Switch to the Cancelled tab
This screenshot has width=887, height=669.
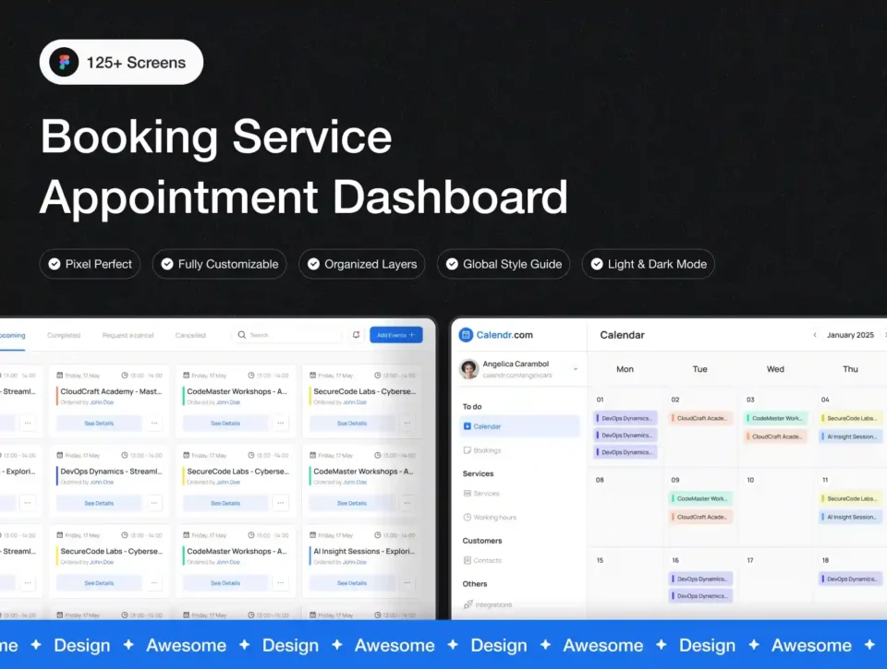click(190, 335)
